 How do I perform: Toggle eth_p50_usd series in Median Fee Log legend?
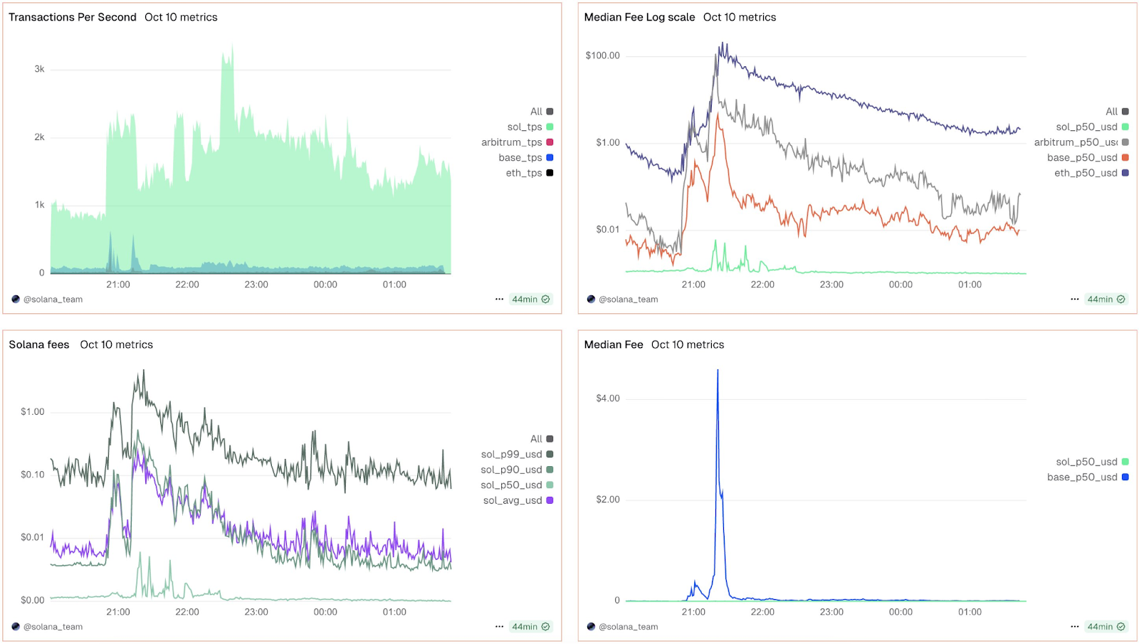(1091, 173)
